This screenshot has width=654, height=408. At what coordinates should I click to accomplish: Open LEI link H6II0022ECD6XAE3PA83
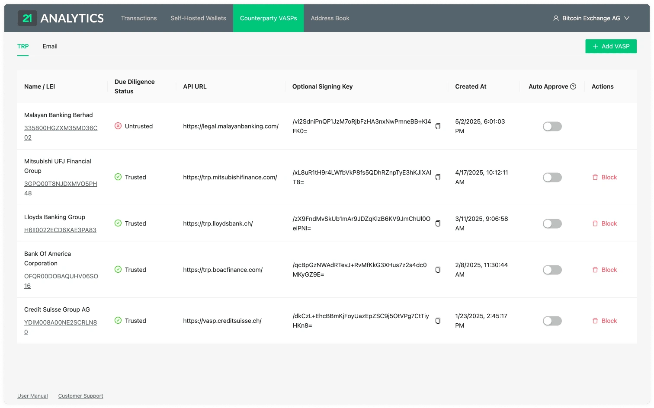pos(60,230)
